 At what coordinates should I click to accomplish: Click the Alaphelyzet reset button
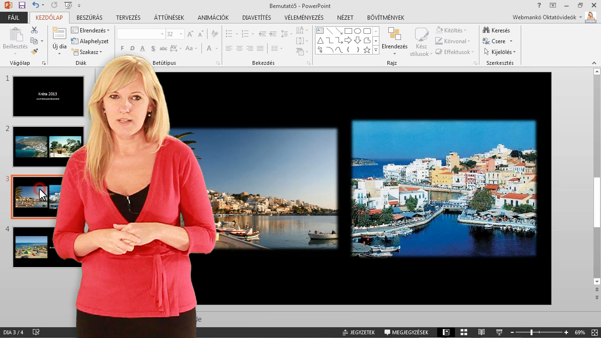tap(90, 41)
